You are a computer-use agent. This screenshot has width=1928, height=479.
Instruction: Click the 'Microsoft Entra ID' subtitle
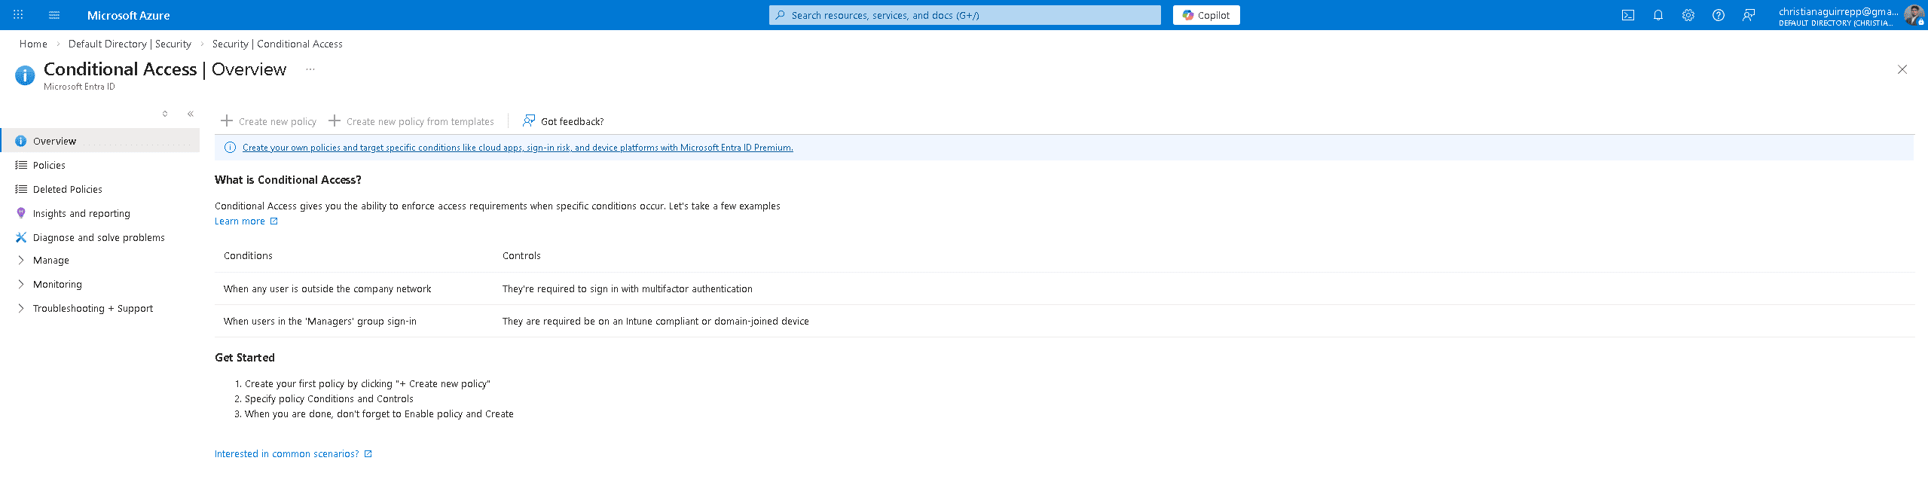click(79, 87)
